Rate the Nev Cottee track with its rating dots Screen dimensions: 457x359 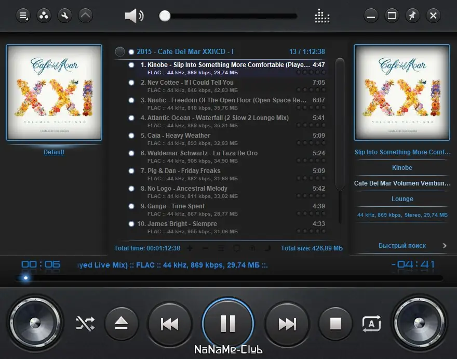point(311,90)
